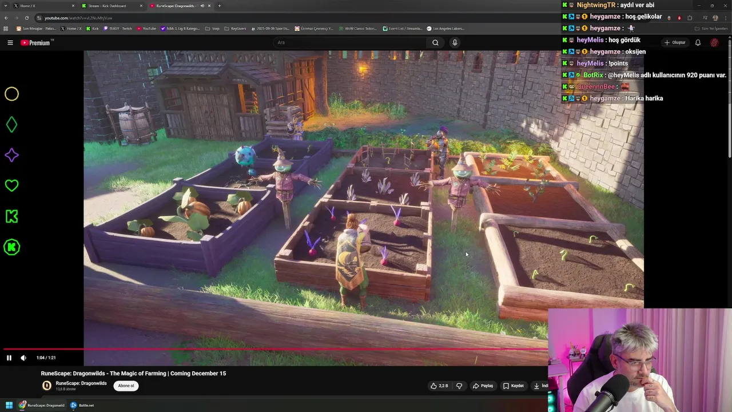Mute tab via speaker icon on RuneScape tab
The image size is (732, 412).
coord(202,6)
